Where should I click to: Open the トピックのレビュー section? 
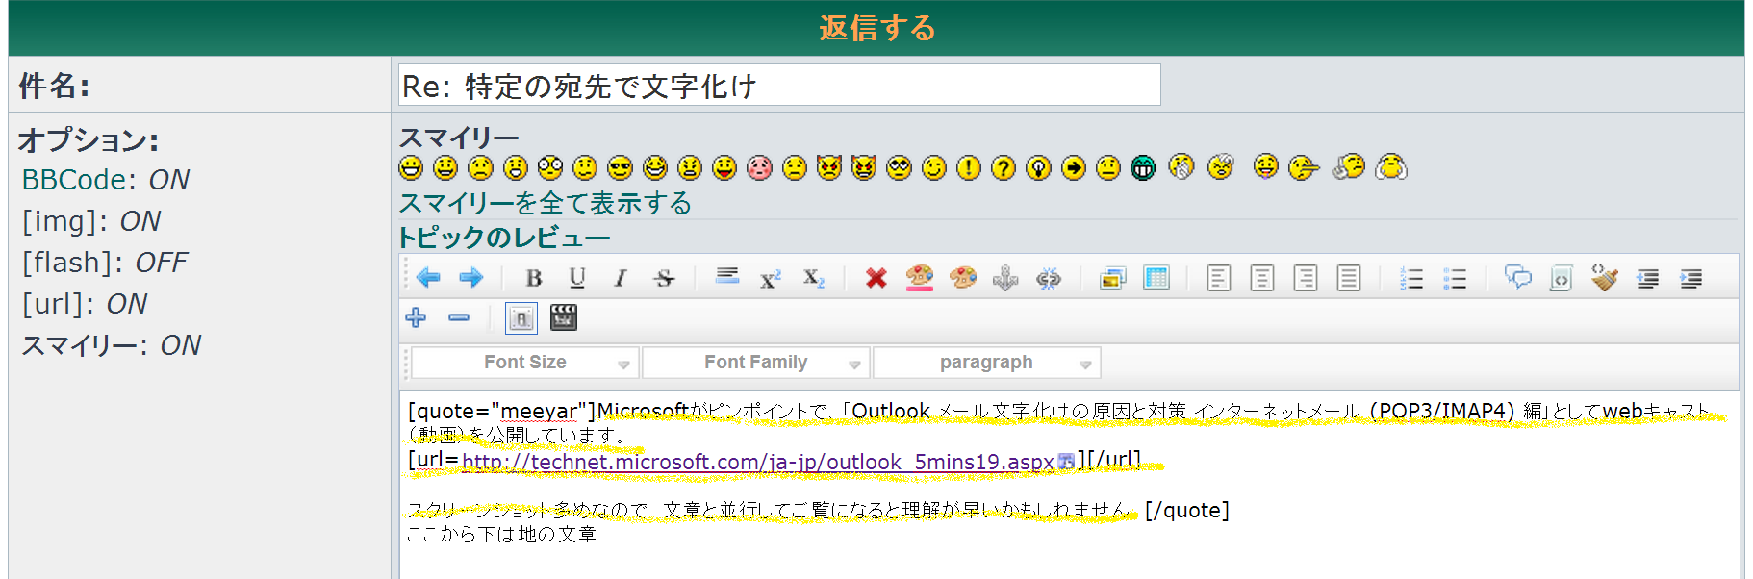[504, 238]
